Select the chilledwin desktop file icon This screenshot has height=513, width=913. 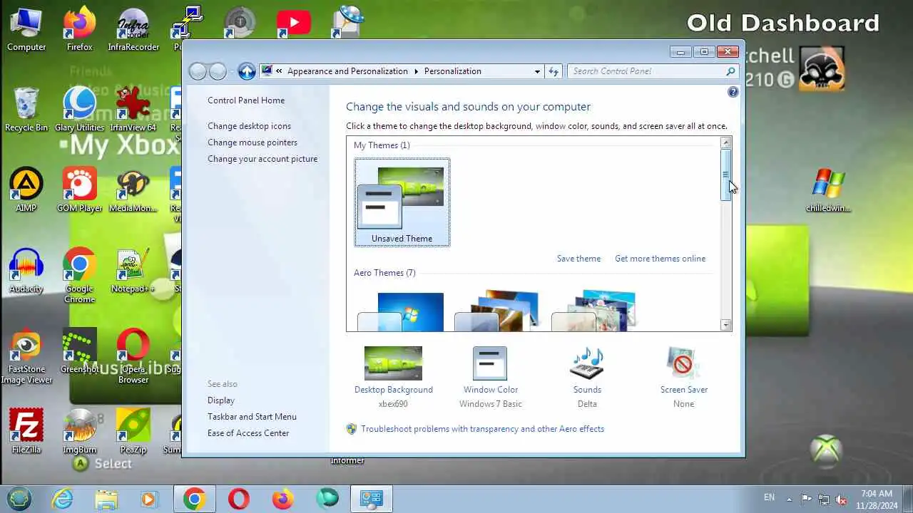(828, 191)
